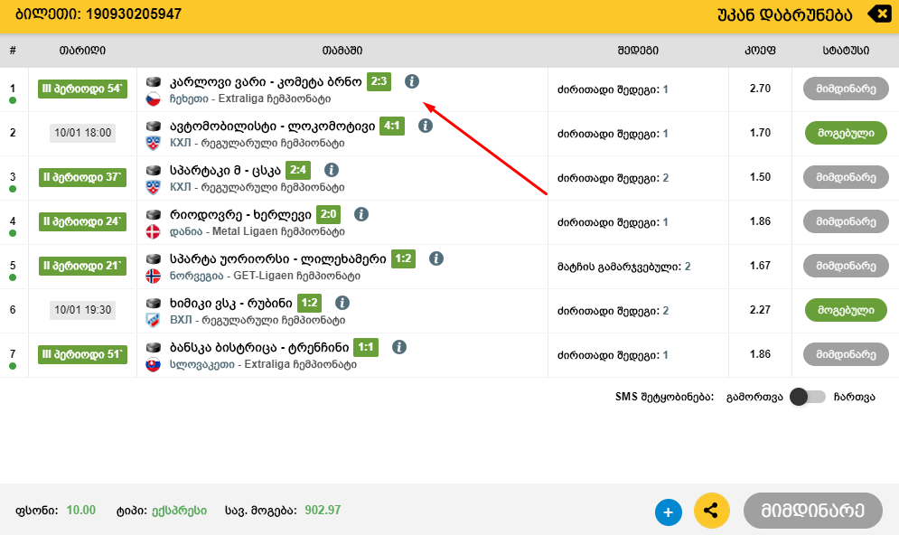This screenshot has height=535, width=899.
Task: Click the Czech flag icon beside ჩეხეთი
Action: pyautogui.click(x=153, y=99)
